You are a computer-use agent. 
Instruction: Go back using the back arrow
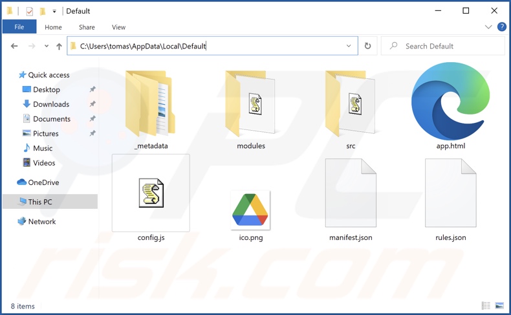point(14,46)
